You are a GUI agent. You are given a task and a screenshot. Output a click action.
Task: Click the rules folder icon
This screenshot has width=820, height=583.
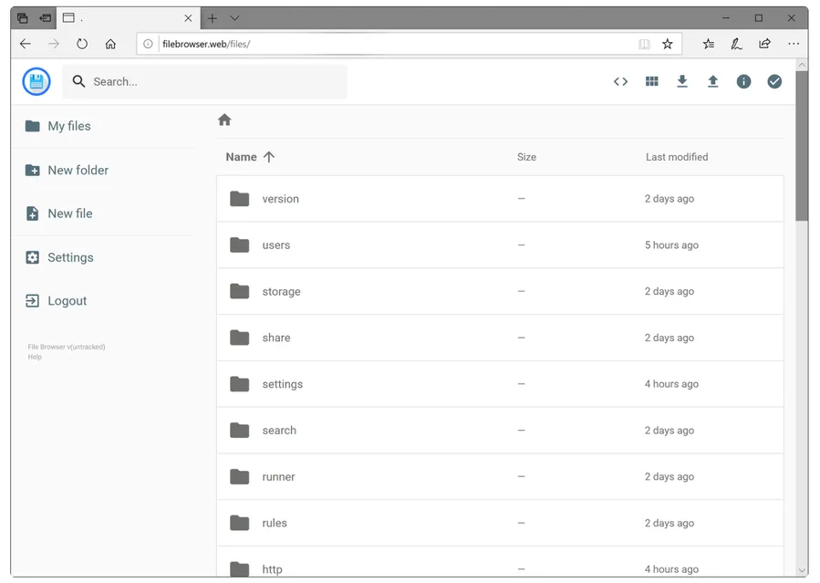point(240,523)
